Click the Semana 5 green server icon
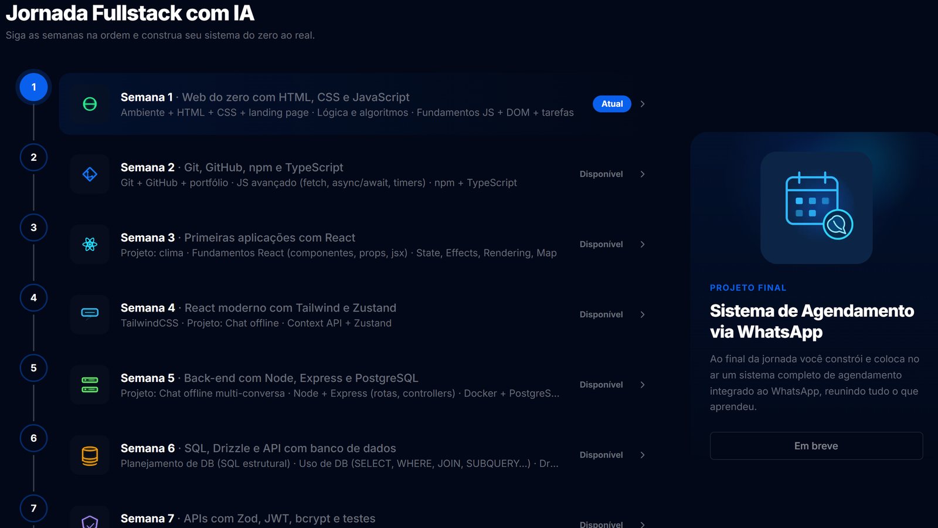 90,385
